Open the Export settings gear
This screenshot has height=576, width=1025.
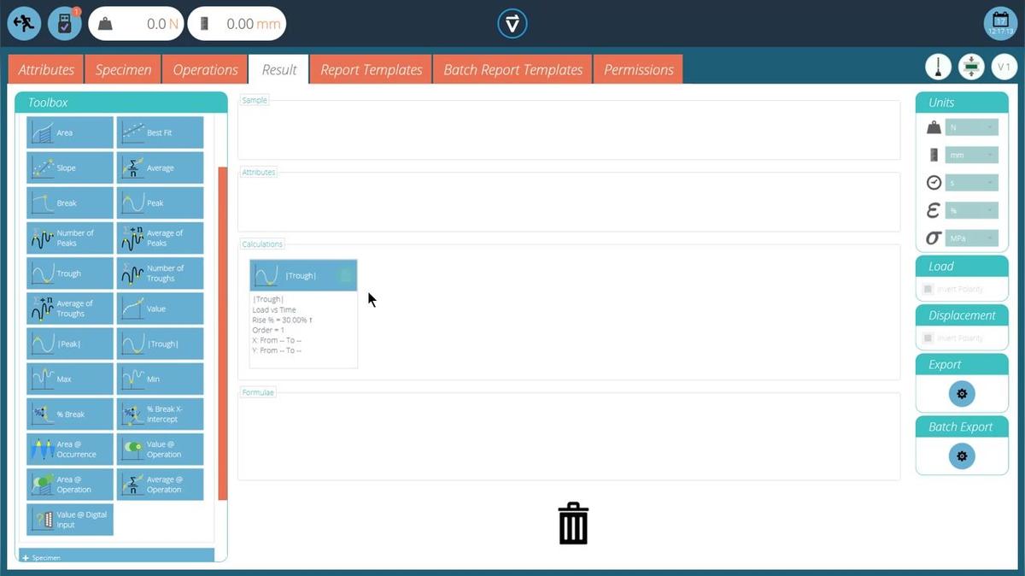962,394
